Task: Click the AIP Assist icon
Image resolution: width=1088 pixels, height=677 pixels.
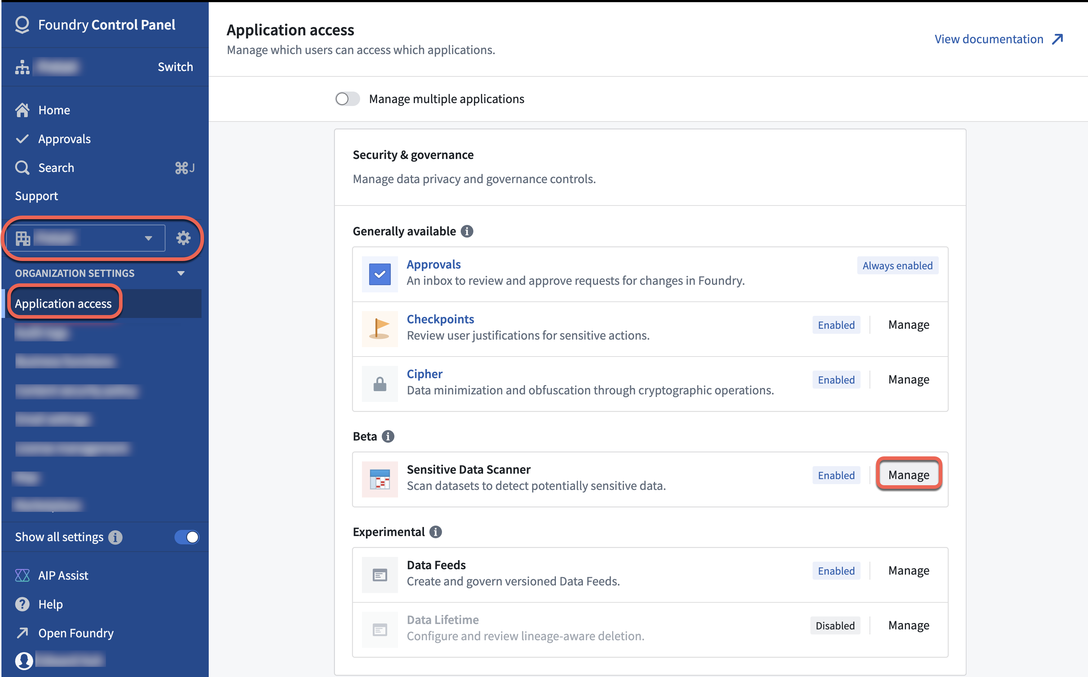Action: (22, 575)
